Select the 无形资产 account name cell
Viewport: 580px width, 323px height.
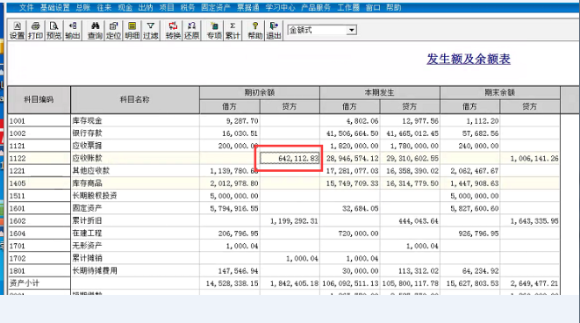point(134,246)
